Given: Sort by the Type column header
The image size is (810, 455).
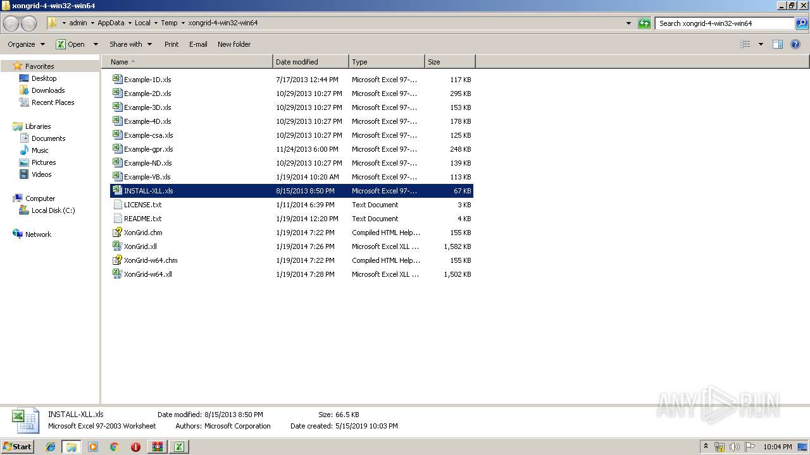Looking at the screenshot, I should (x=387, y=62).
